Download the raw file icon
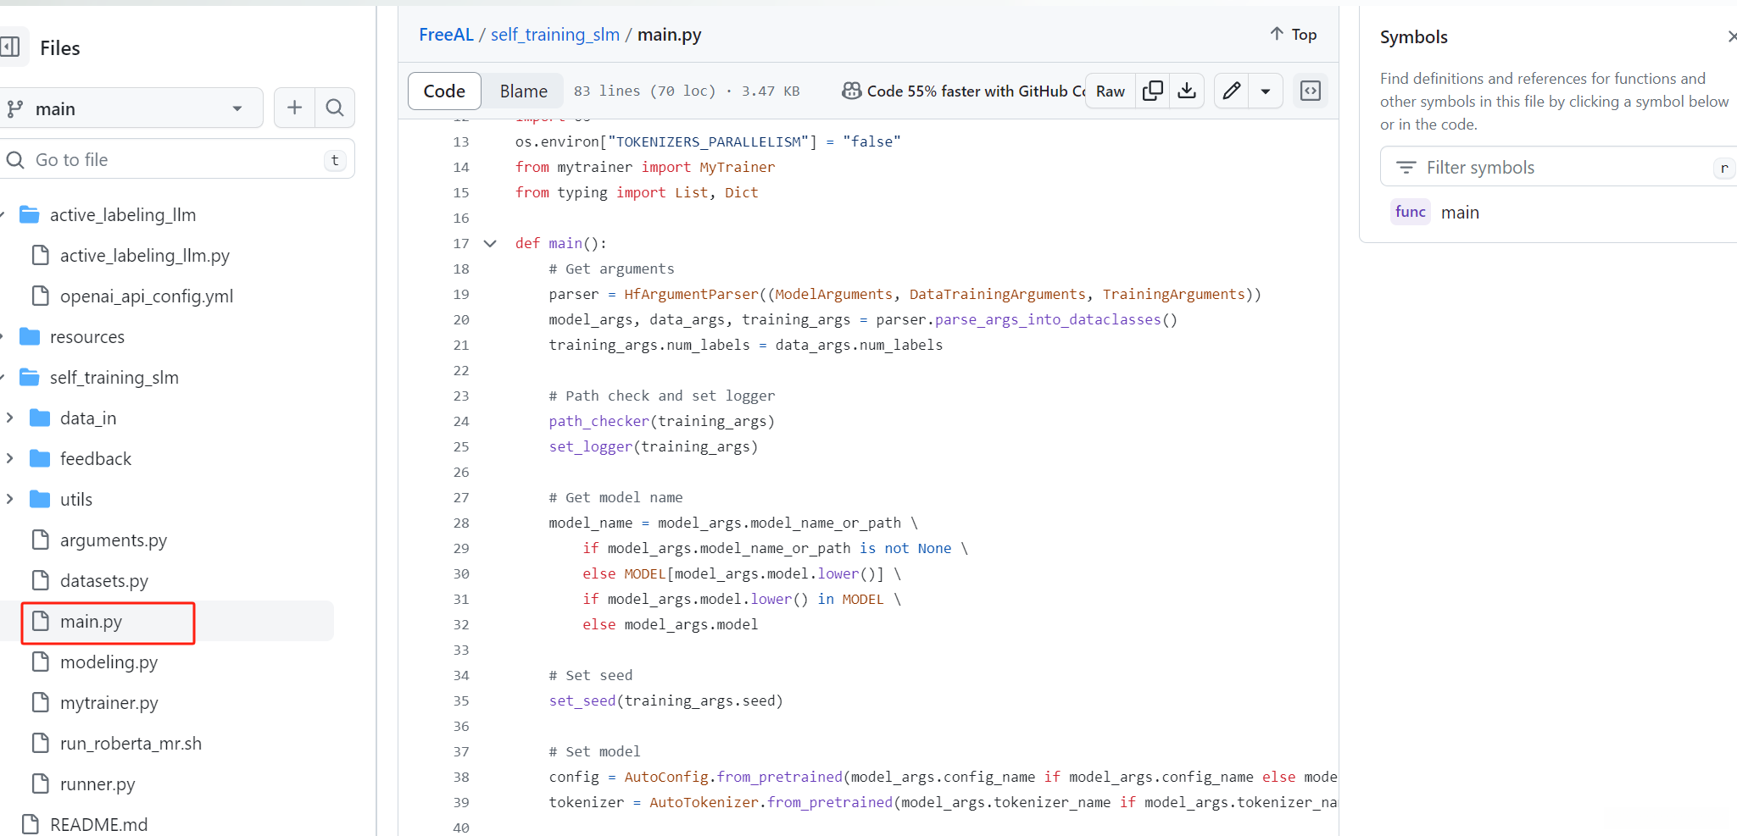 coord(1187,91)
